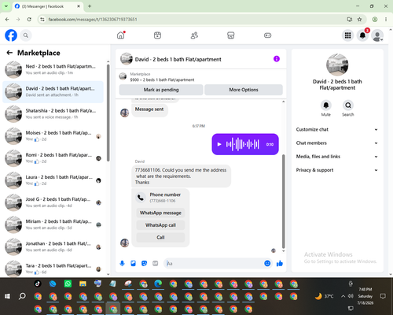The width and height of the screenshot is (393, 315).
Task: Open Facebook search magnifier icon
Action: pos(26,35)
